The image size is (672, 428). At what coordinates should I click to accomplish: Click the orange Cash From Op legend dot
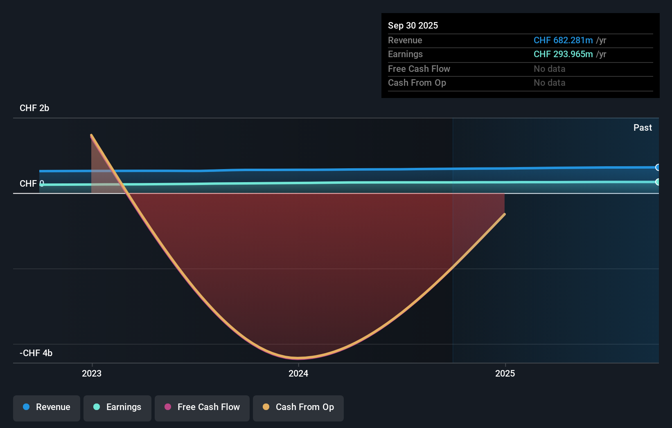pyautogui.click(x=266, y=407)
